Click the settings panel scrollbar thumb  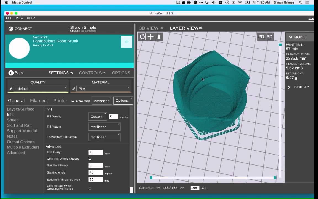point(131,190)
